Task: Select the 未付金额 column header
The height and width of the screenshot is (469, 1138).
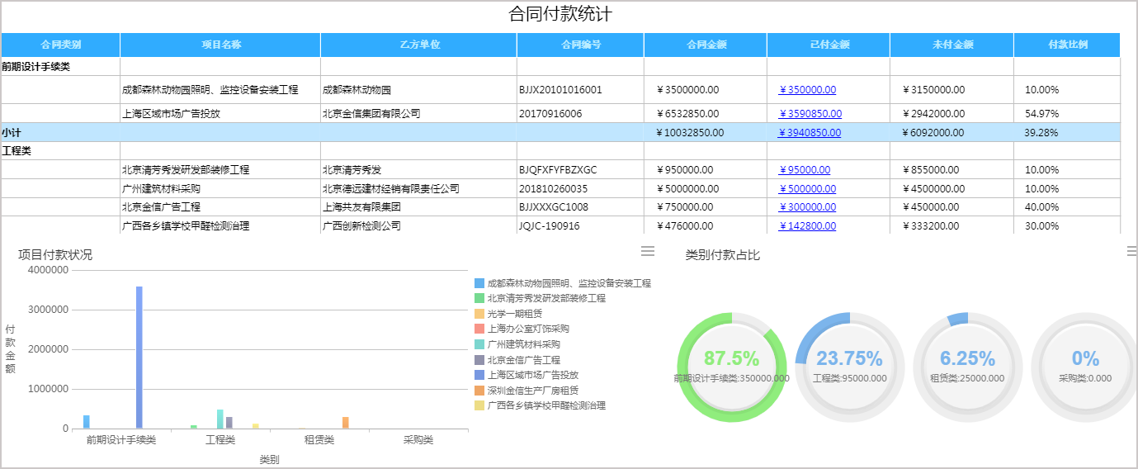Action: pyautogui.click(x=952, y=45)
